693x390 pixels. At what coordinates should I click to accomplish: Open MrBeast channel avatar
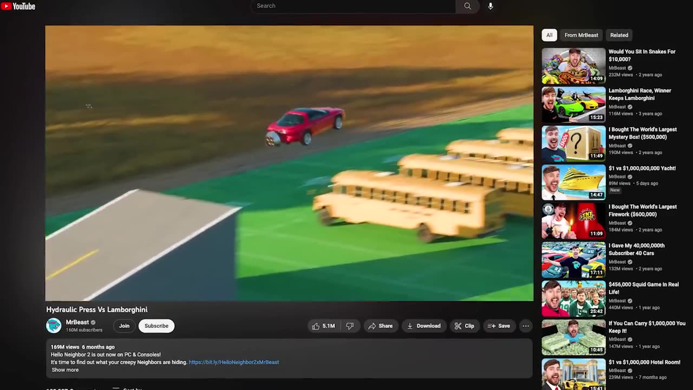[54, 326]
